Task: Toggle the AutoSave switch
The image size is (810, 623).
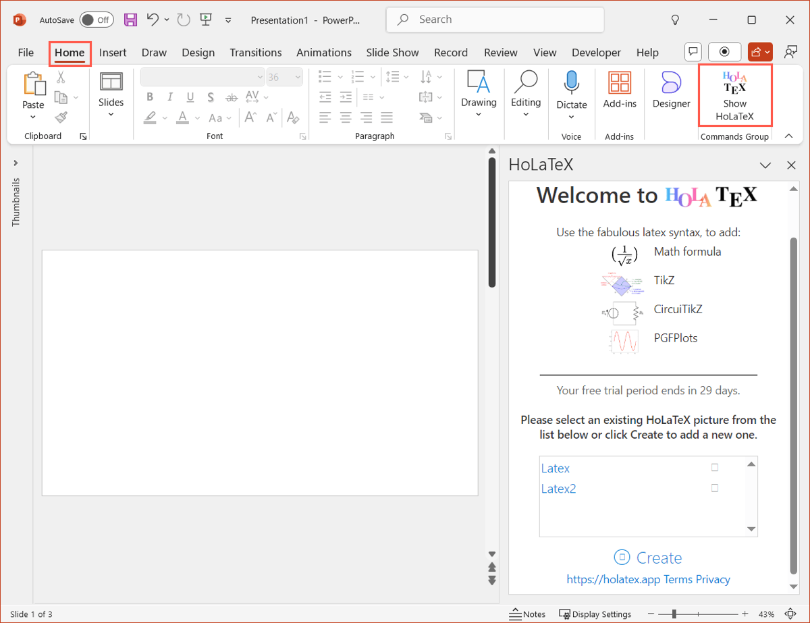Action: (x=97, y=20)
